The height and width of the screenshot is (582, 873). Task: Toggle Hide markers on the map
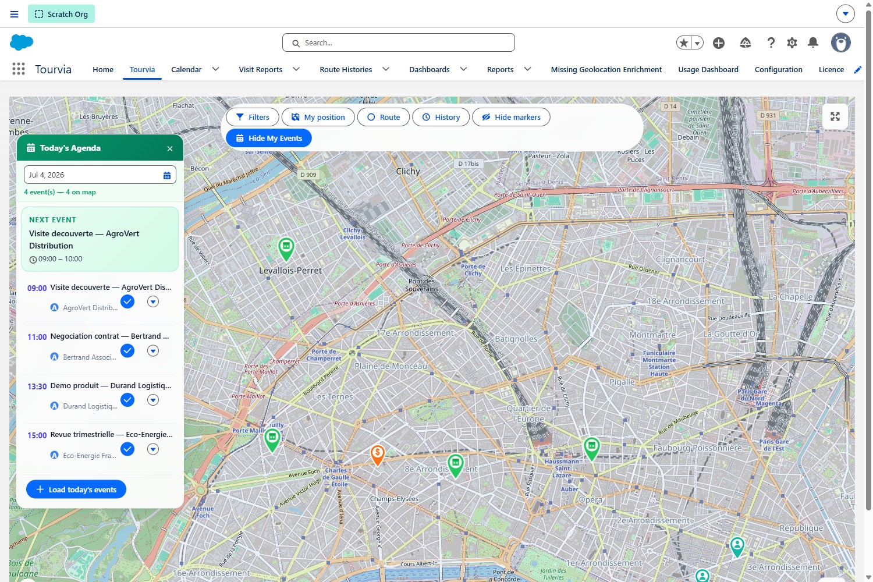(x=511, y=117)
